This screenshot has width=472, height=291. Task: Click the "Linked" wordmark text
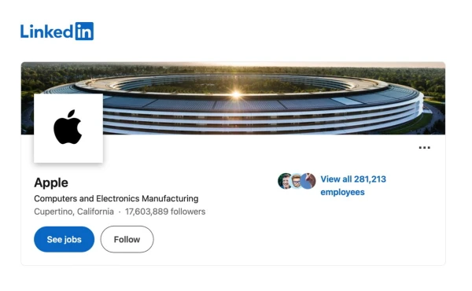[47, 31]
